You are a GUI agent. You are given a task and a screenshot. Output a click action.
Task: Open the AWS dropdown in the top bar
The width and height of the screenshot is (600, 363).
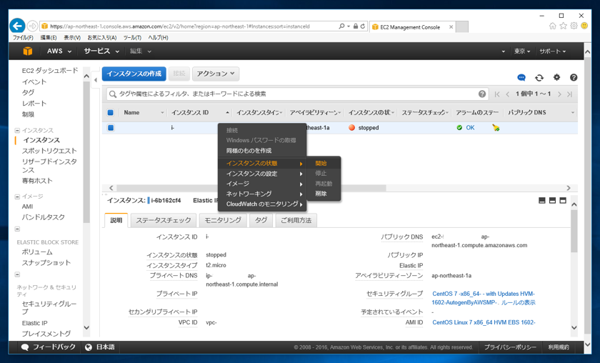[59, 51]
